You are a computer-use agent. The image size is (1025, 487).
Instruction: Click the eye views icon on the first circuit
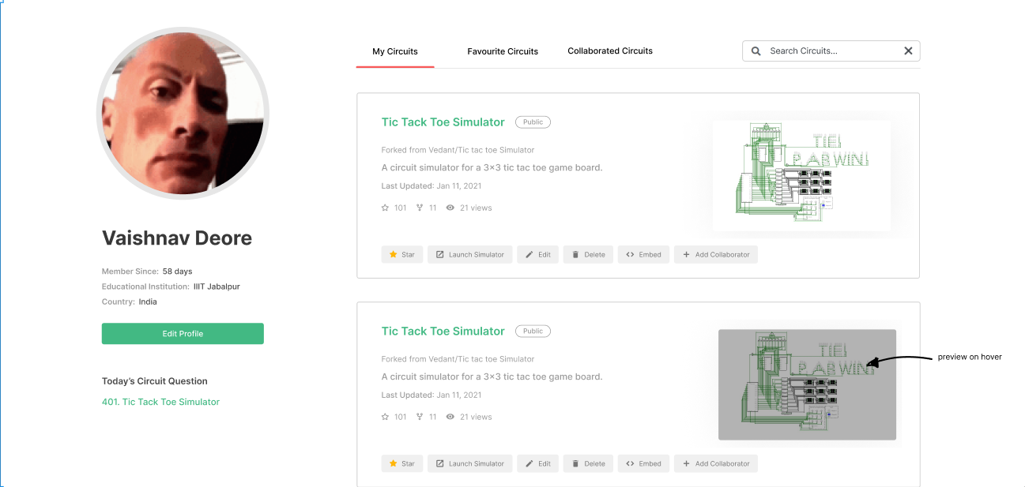(x=450, y=207)
